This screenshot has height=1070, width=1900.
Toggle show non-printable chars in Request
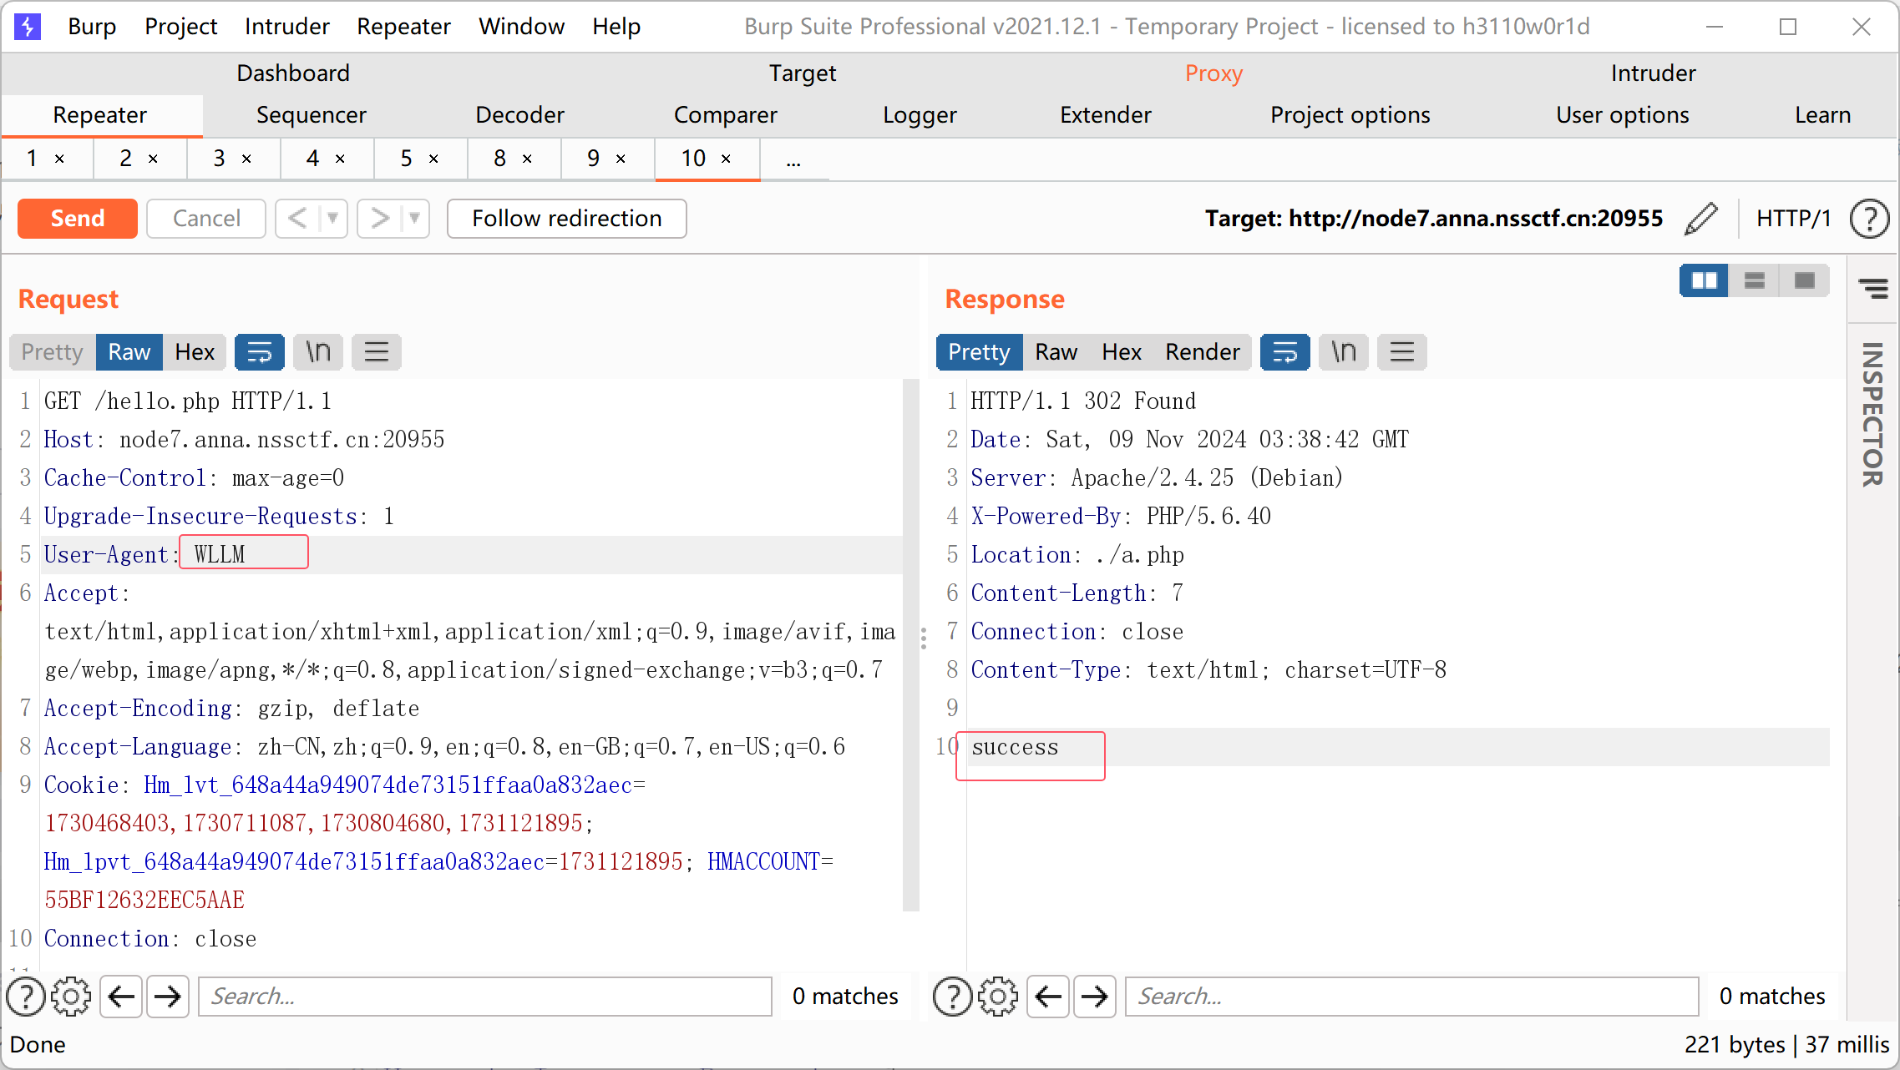[318, 352]
